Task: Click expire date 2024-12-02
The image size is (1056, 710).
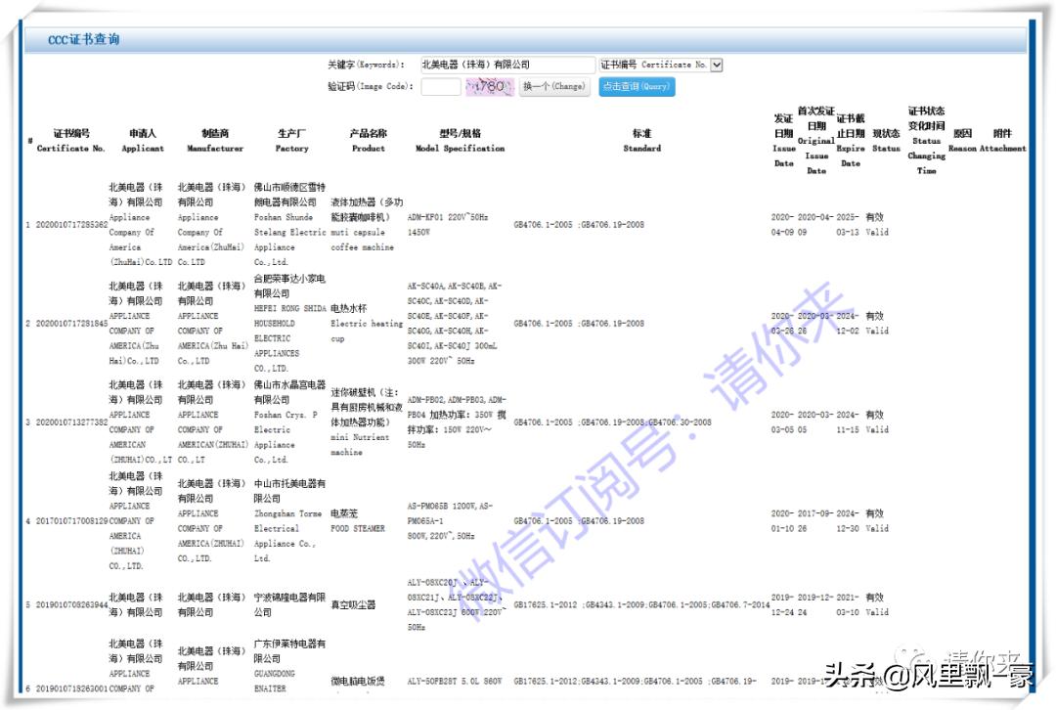Action: tap(848, 324)
